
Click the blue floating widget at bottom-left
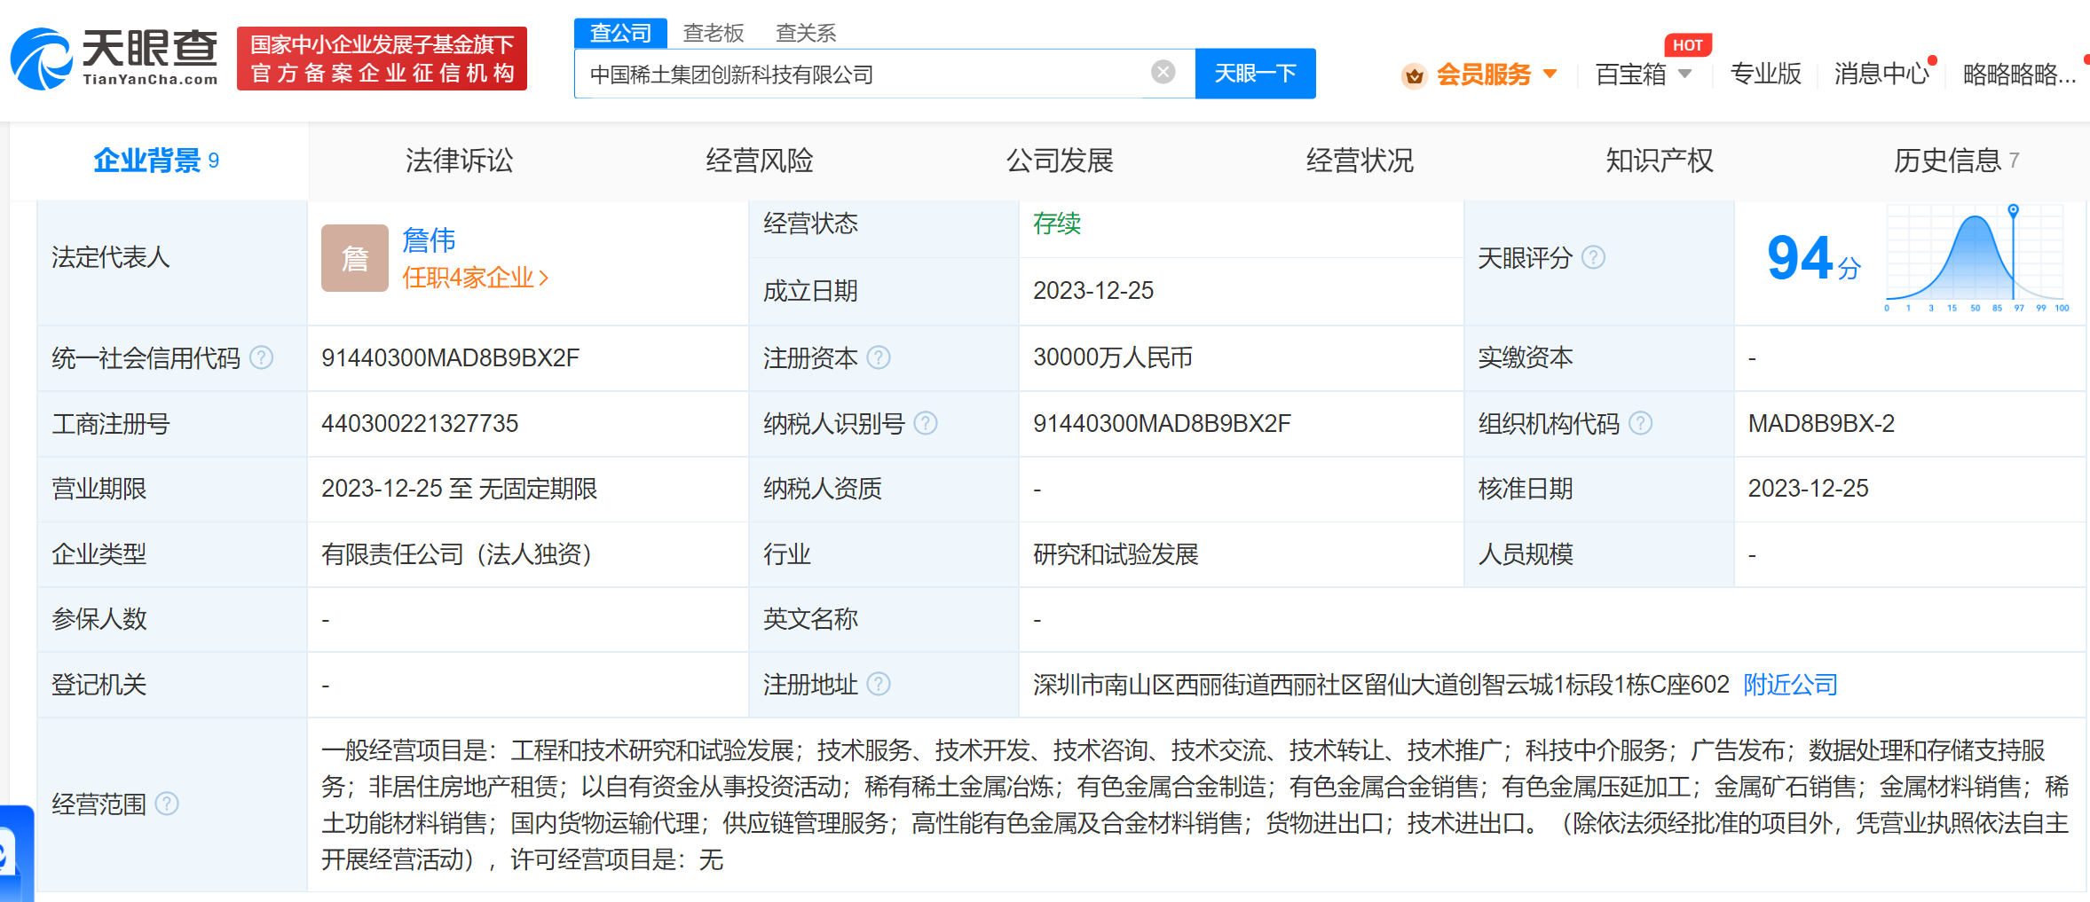pyautogui.click(x=16, y=852)
